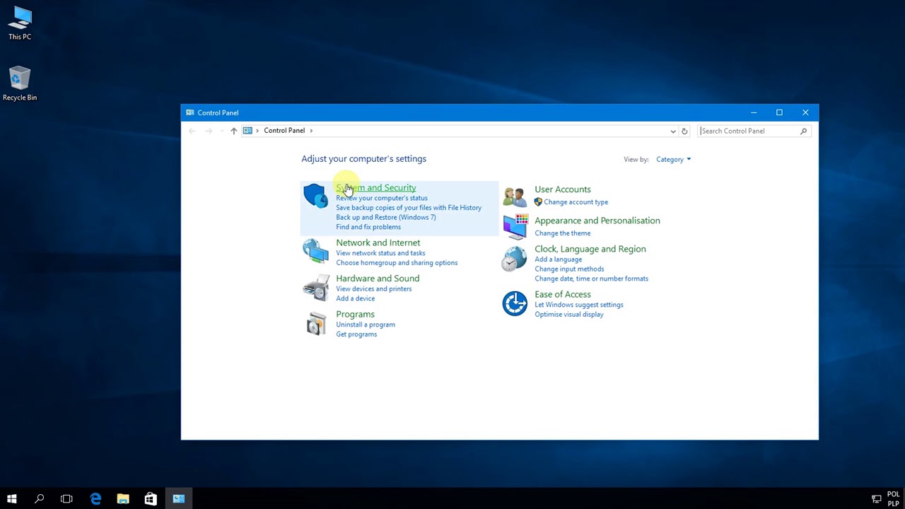Select the Control Panel taskbar button
The image size is (905, 509).
click(179, 499)
